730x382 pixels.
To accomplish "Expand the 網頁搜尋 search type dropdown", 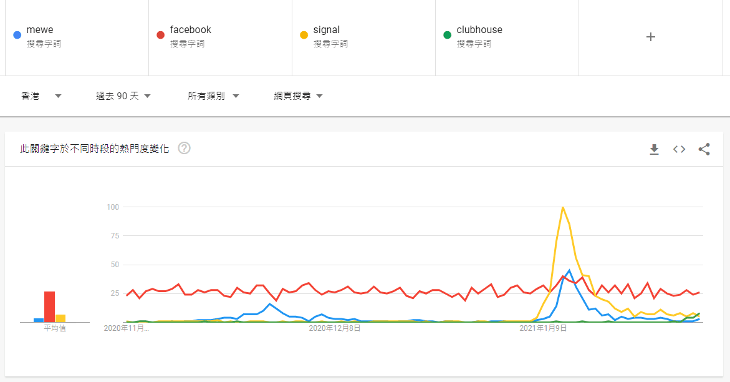I will [x=298, y=96].
